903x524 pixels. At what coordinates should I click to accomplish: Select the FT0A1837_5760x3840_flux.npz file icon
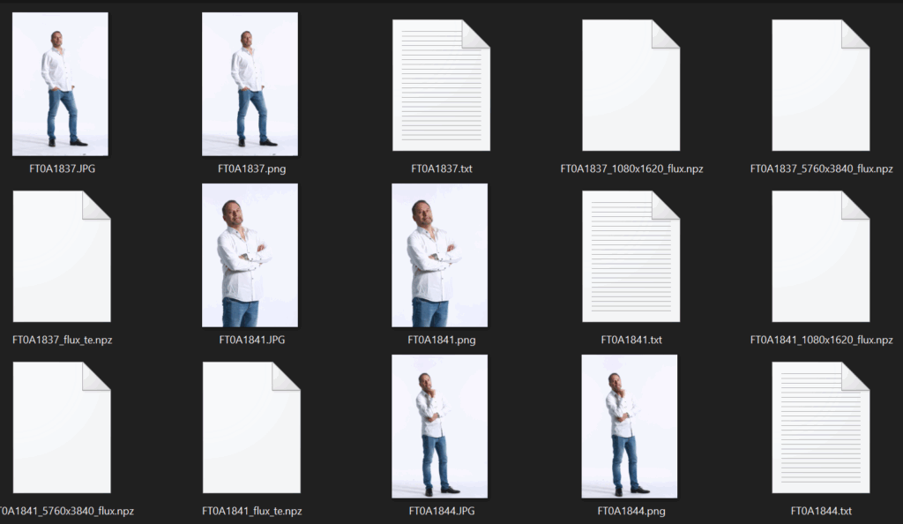pos(820,85)
